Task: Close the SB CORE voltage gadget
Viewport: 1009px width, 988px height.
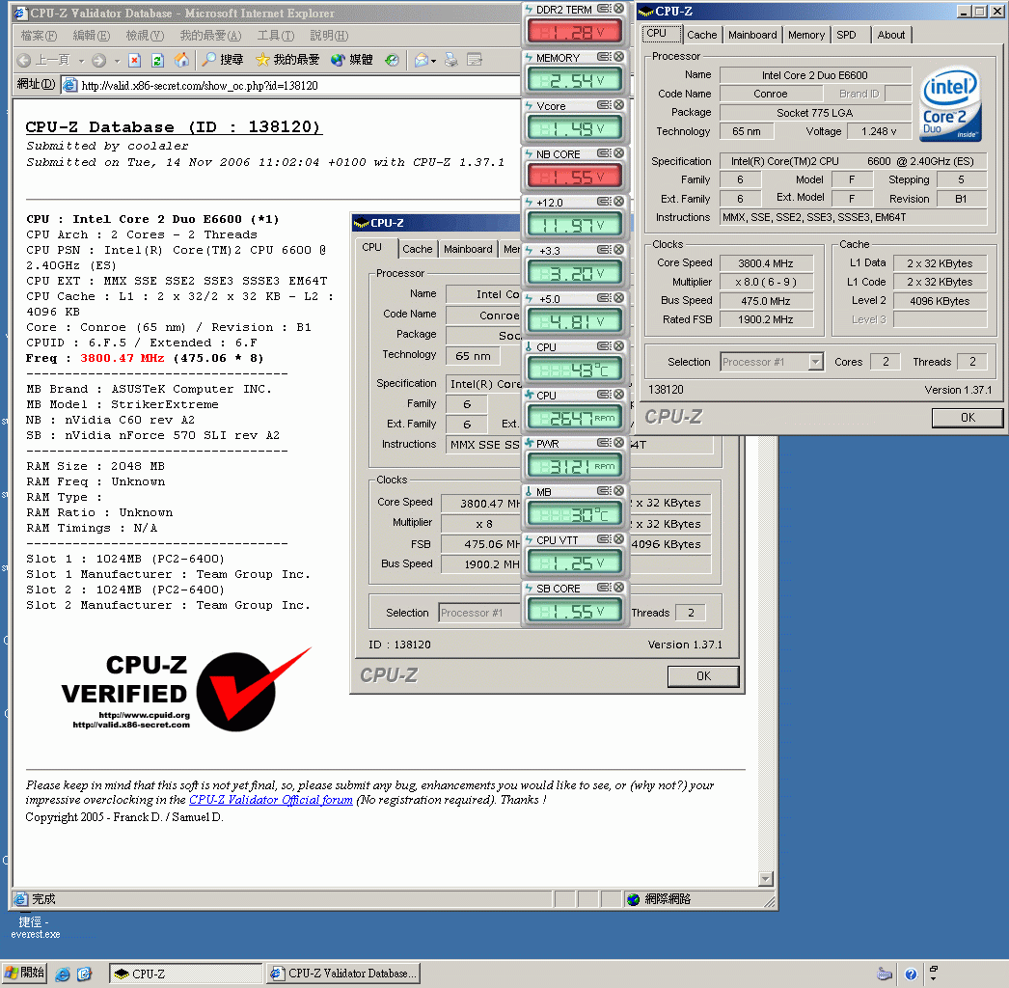Action: [x=619, y=588]
